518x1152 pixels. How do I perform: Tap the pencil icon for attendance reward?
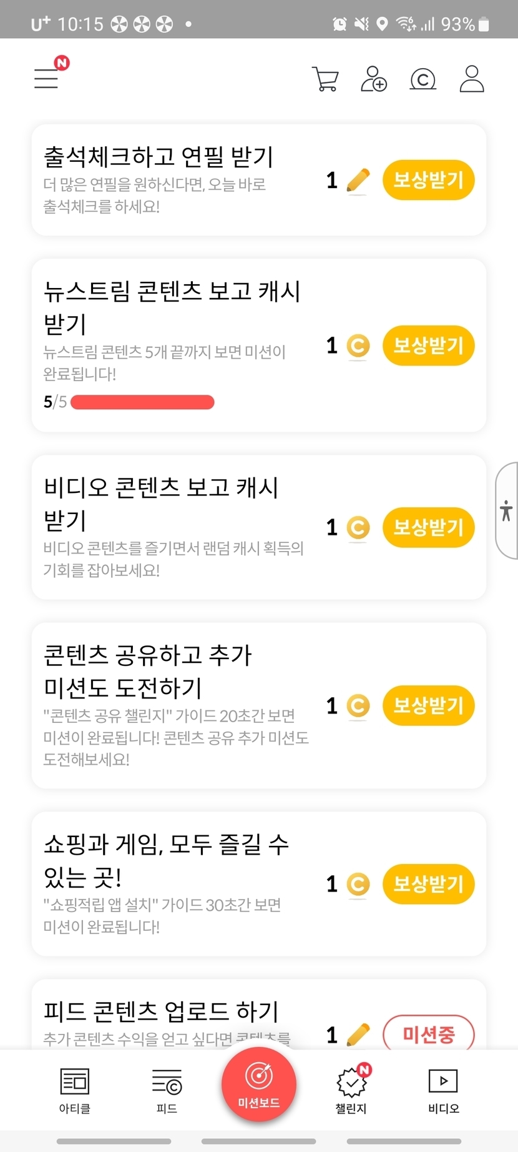(x=358, y=181)
